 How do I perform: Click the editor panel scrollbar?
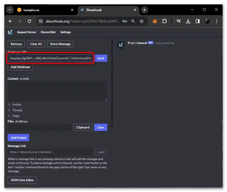pyautogui.click(x=112, y=83)
